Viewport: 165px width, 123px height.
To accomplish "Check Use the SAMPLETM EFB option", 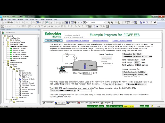I will [x=51, y=90].
